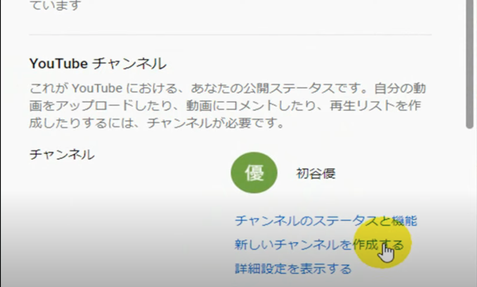
Task: Click the YouTube チャンネル section heading
Action: click(98, 64)
